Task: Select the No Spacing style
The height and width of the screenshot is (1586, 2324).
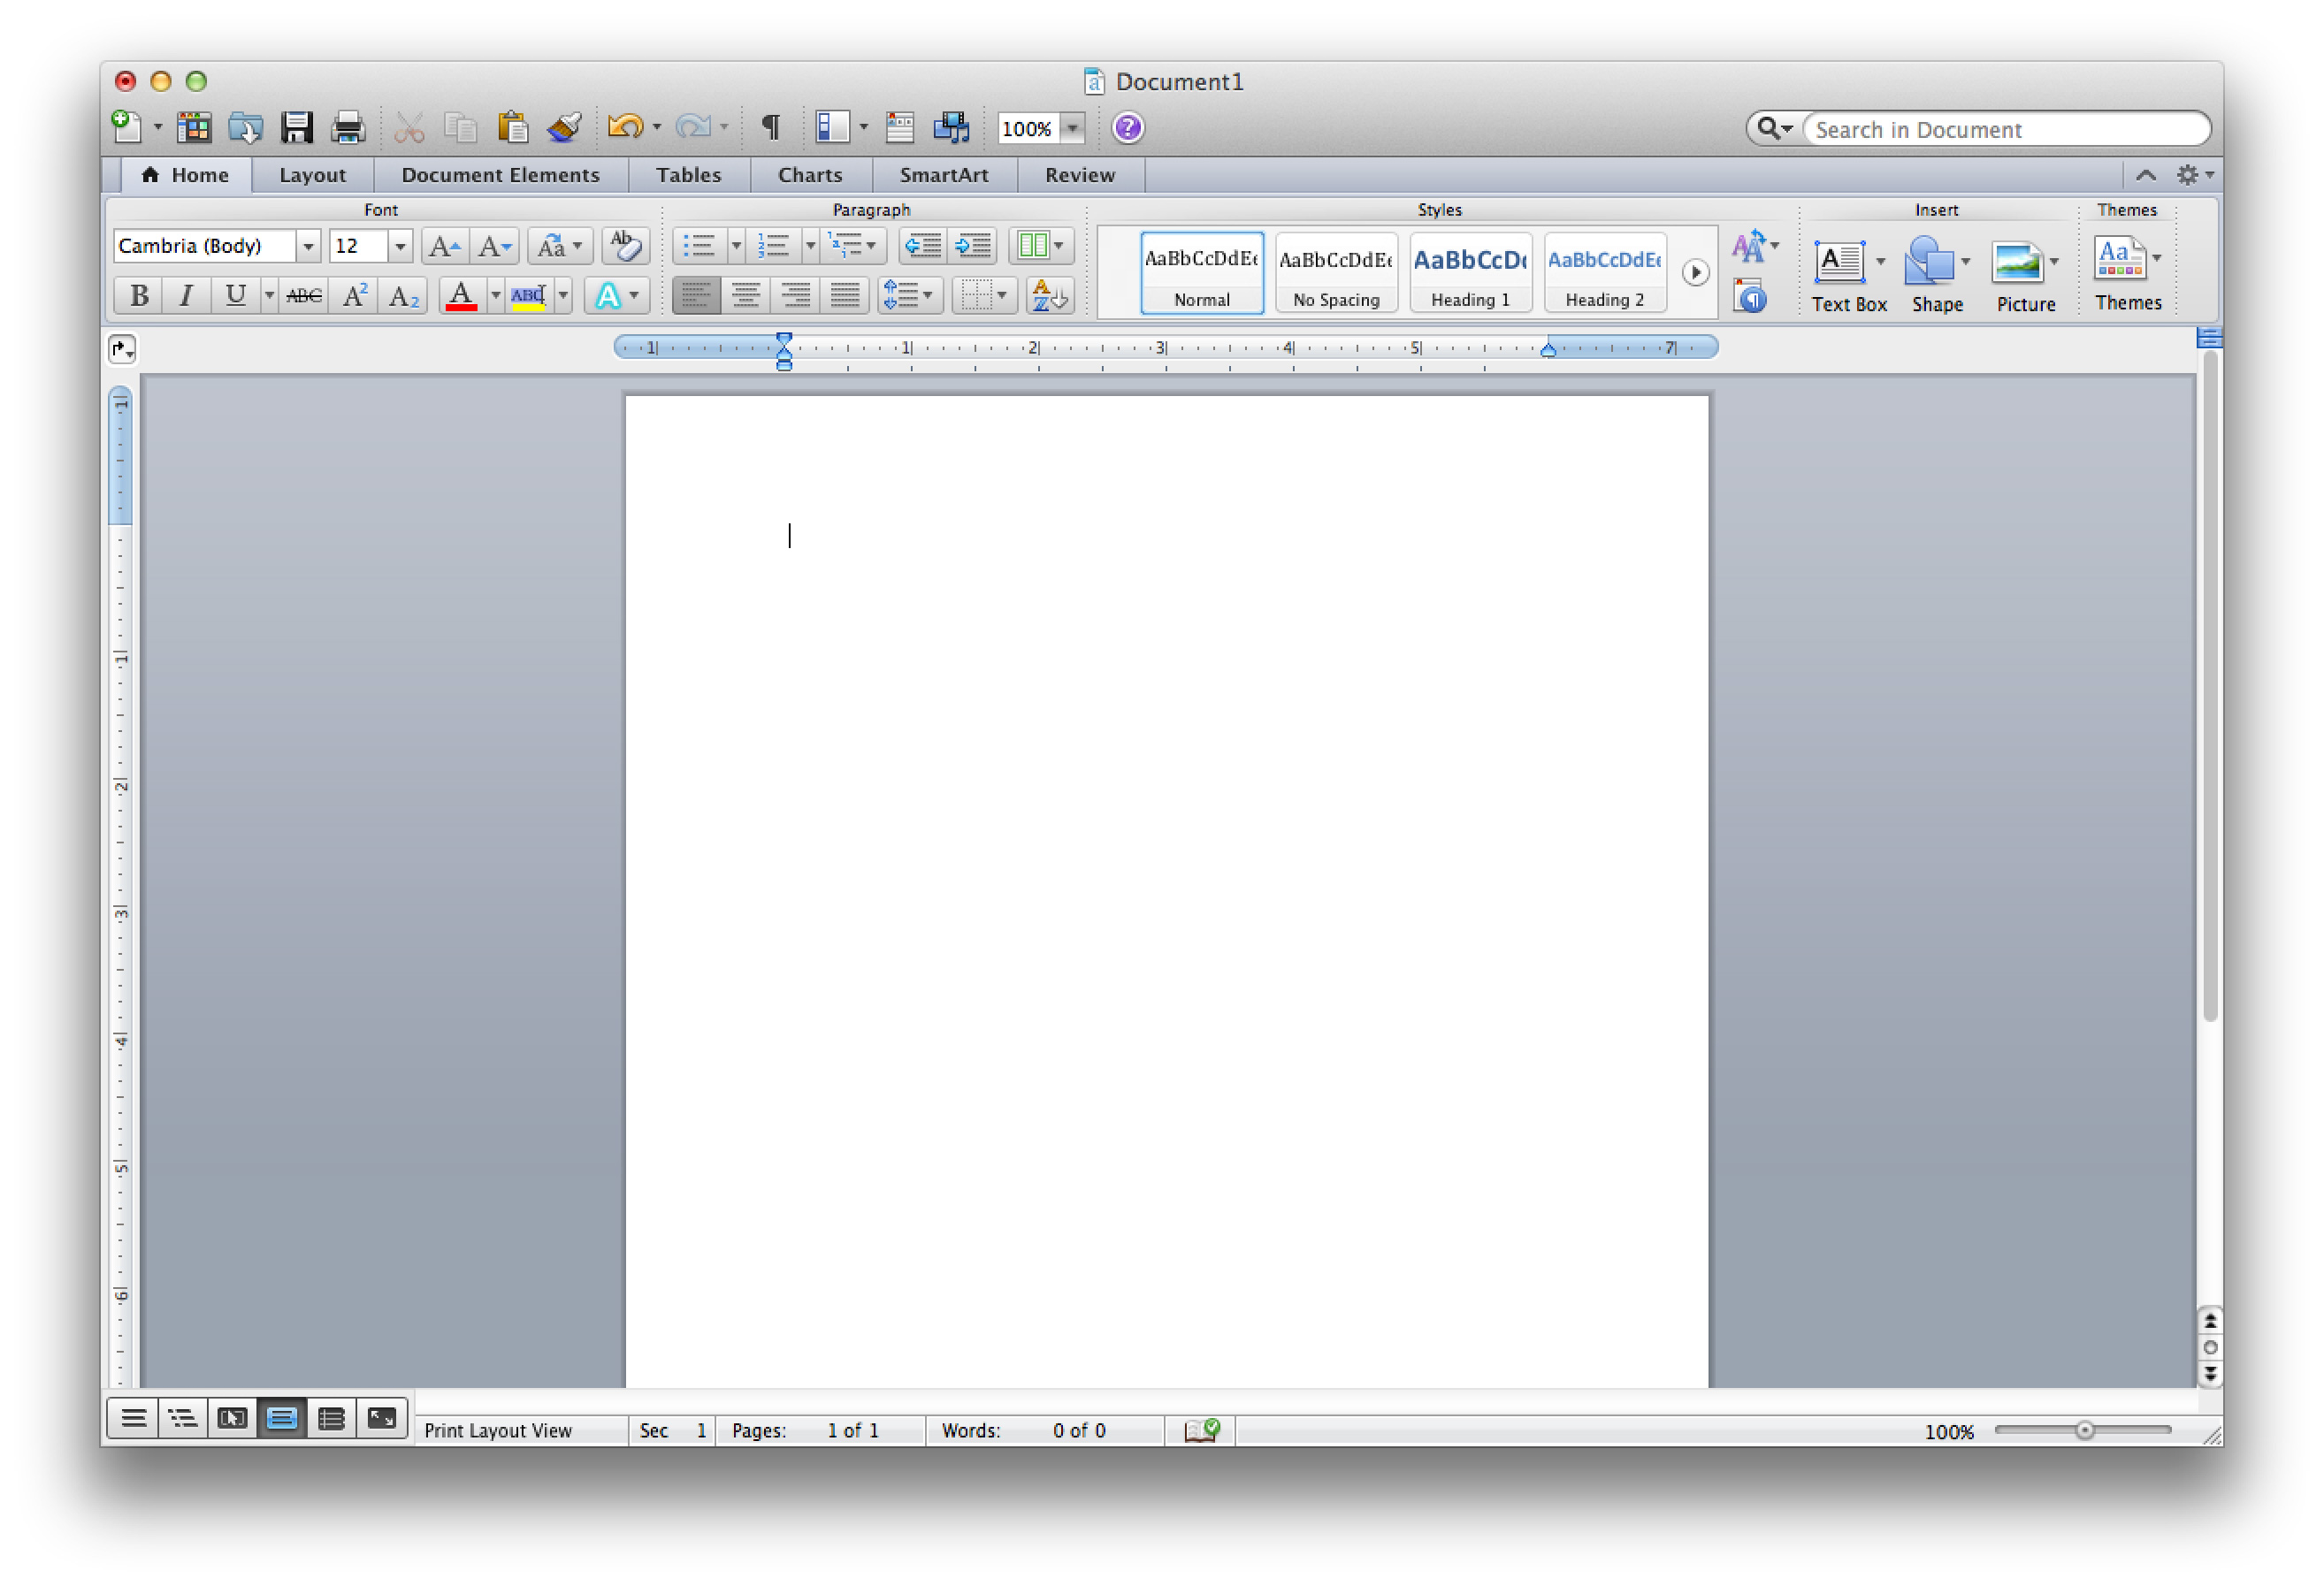Action: 1335,274
